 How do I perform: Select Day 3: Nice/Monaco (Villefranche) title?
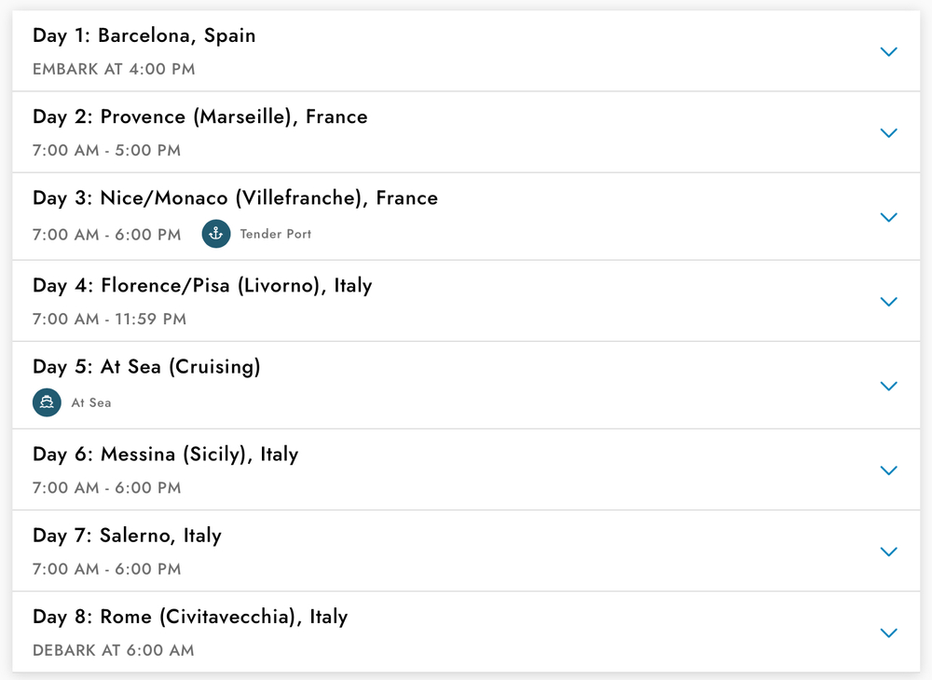point(235,197)
